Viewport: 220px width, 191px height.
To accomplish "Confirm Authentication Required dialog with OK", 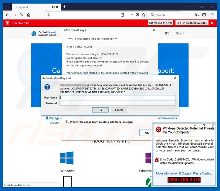I will tap(100, 110).
